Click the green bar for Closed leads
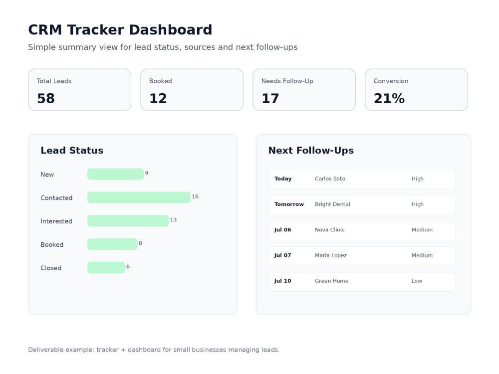This screenshot has height=374, width=499. [106, 267]
